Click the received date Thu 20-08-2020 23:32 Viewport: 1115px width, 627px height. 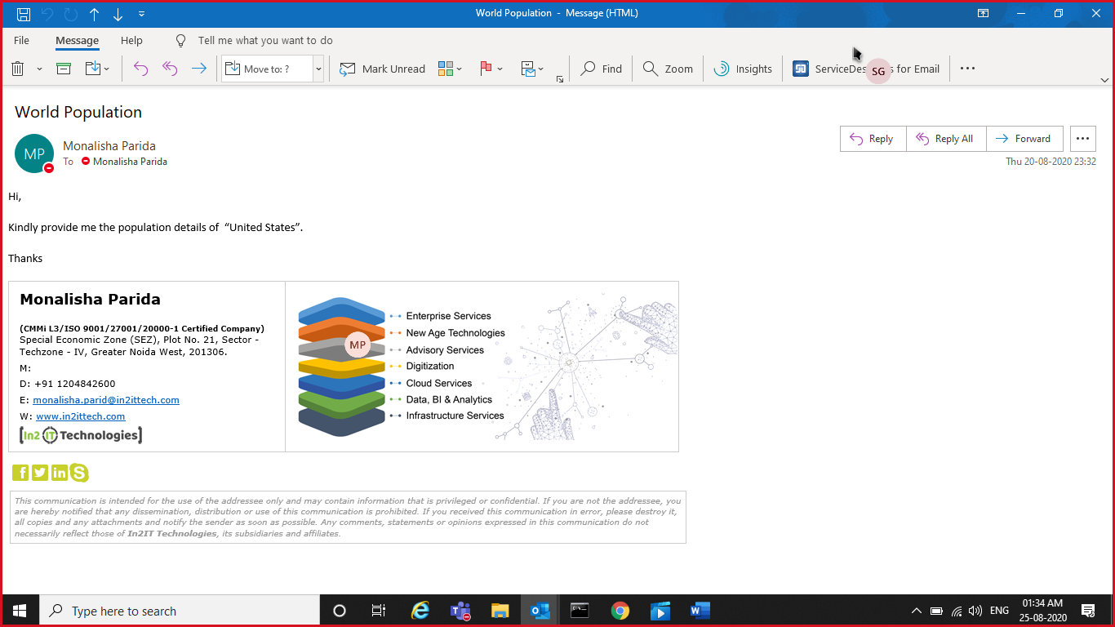1051,162
